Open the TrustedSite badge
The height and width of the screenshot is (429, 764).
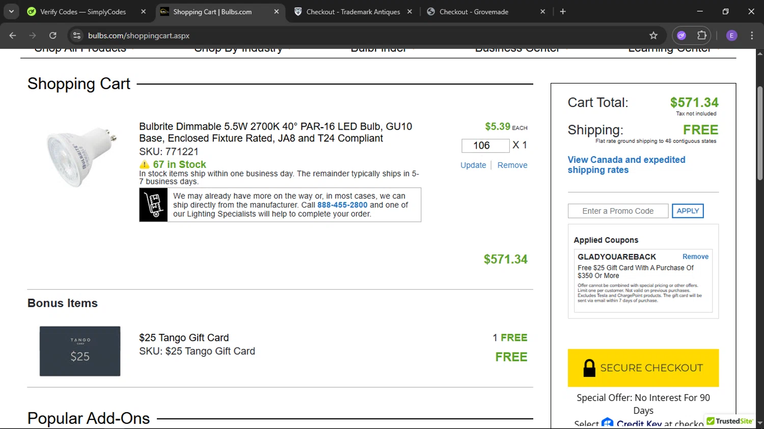point(730,421)
